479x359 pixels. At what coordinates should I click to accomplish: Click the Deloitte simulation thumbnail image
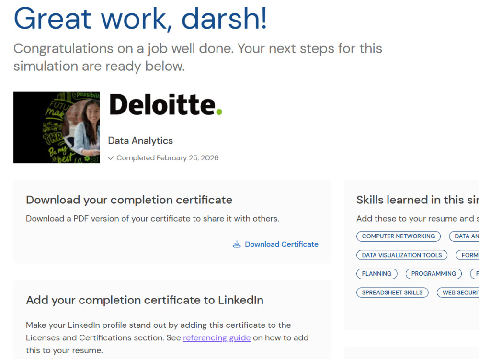[x=57, y=128]
